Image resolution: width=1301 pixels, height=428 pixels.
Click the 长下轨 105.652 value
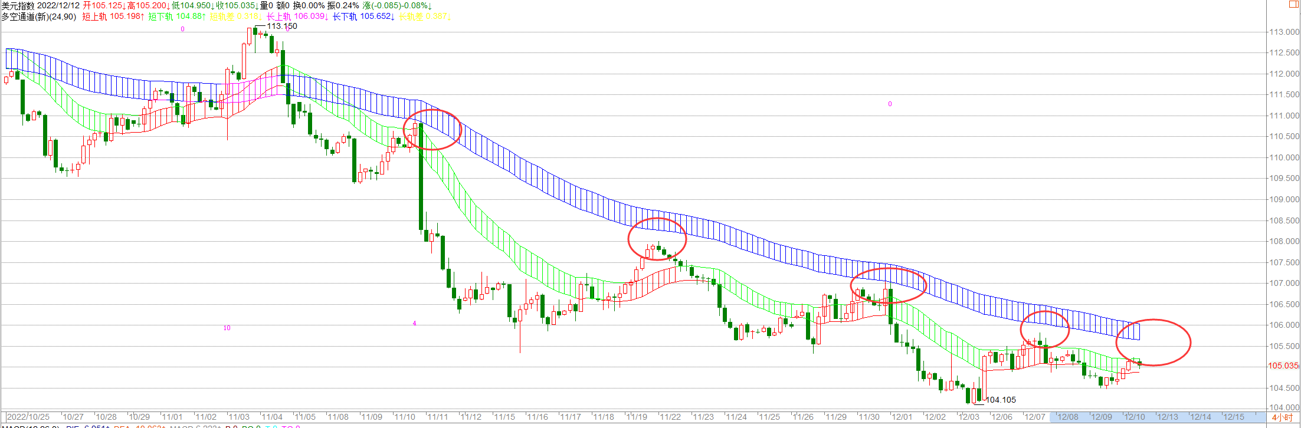coord(363,16)
